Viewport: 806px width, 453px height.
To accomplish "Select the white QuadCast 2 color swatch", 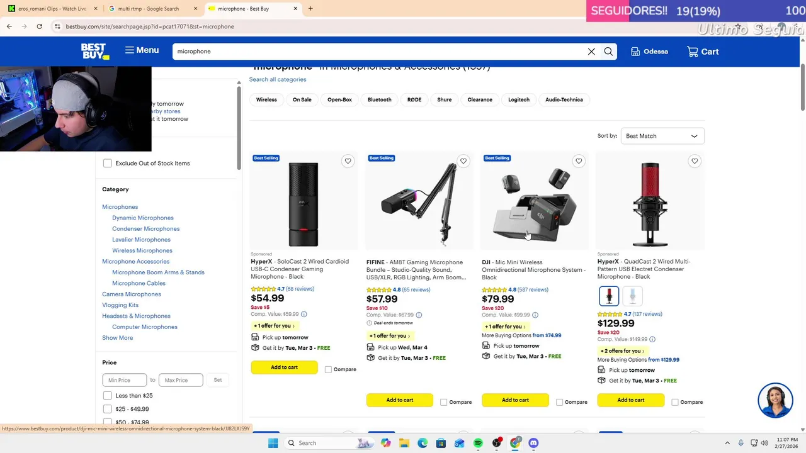I will (x=632, y=296).
